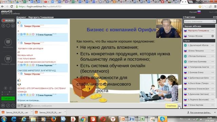Reload the page with browser refresh icon

(x=12, y=6)
